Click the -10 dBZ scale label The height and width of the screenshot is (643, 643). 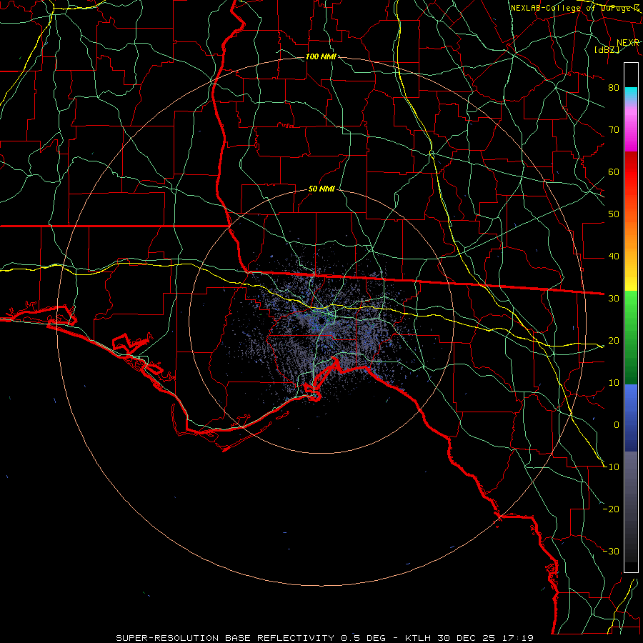pos(612,467)
